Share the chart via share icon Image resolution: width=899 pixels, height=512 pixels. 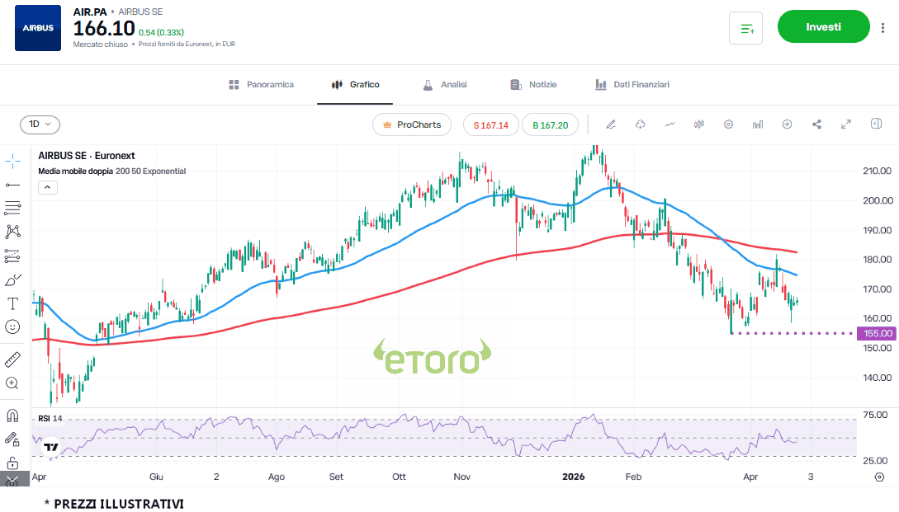pos(816,124)
